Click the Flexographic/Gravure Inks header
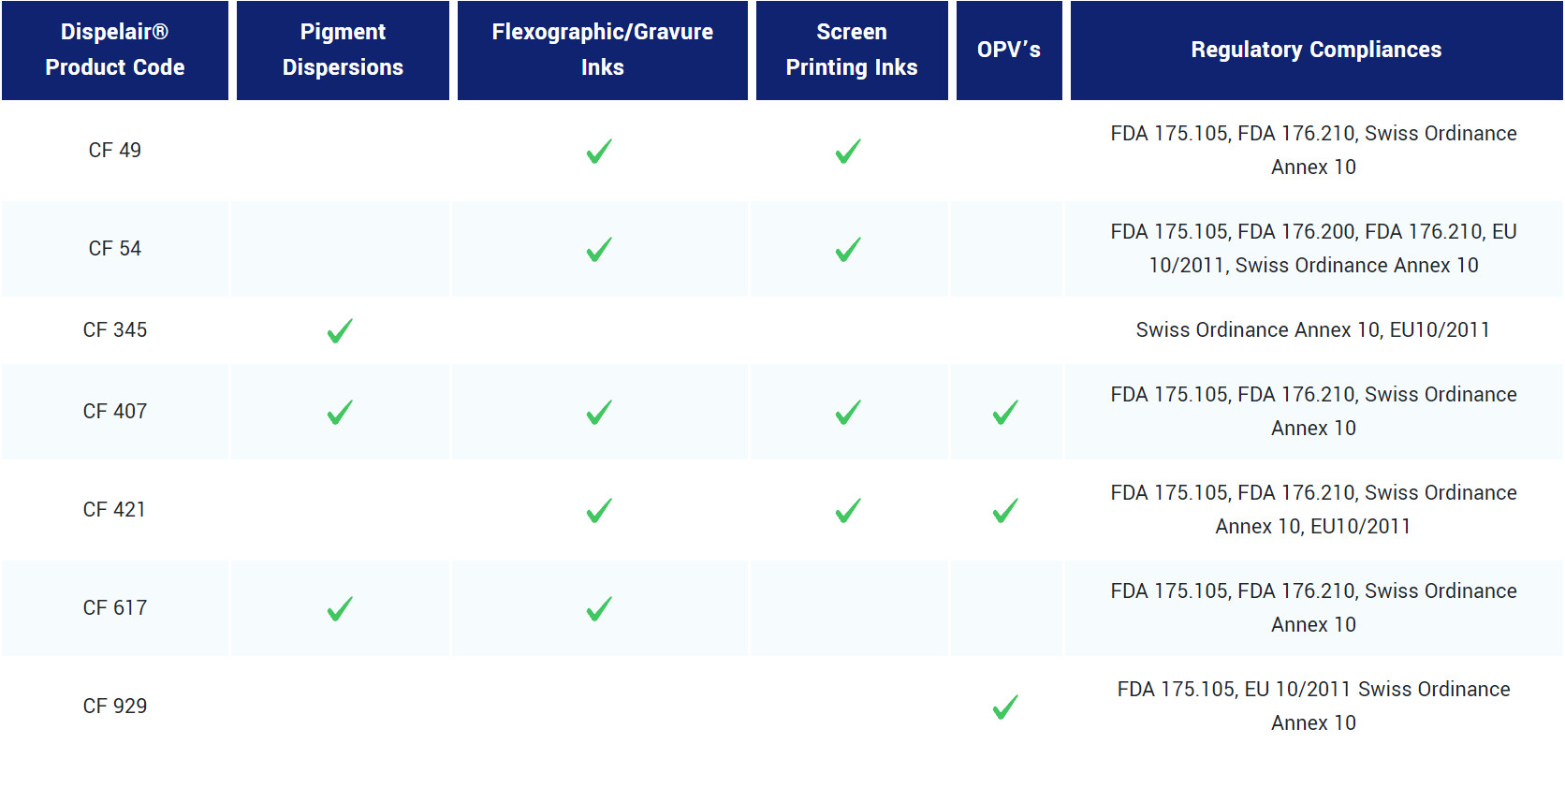 (602, 50)
